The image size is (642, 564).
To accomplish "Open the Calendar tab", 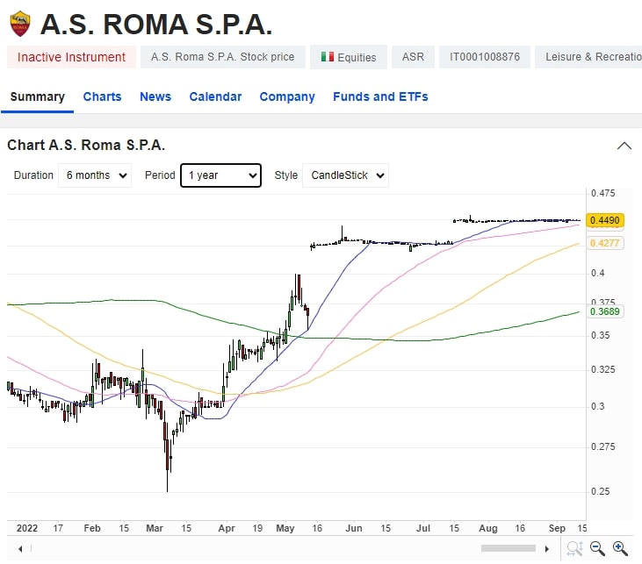I will tap(215, 97).
